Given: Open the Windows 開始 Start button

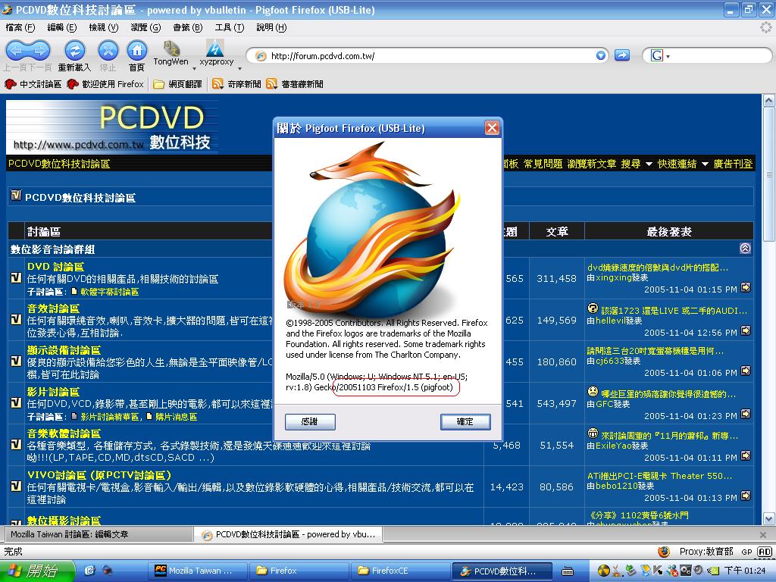Looking at the screenshot, I should point(36,571).
